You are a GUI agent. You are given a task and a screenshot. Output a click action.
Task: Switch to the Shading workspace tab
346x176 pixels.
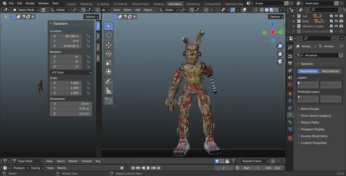[x=158, y=4]
